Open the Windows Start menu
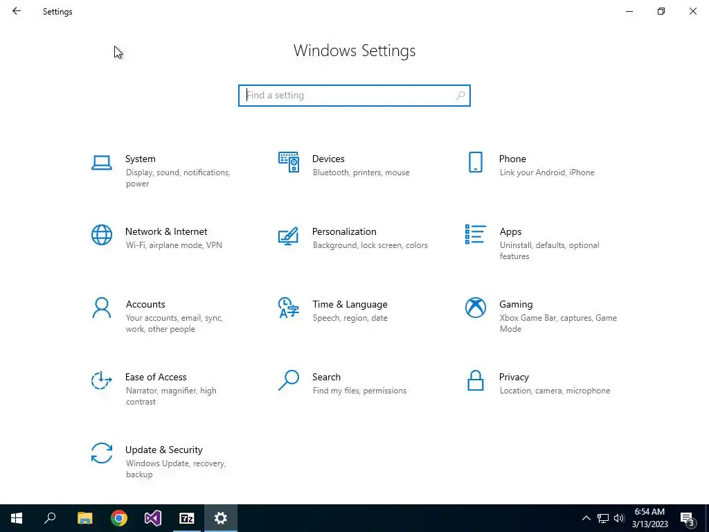This screenshot has height=532, width=709. 17,518
